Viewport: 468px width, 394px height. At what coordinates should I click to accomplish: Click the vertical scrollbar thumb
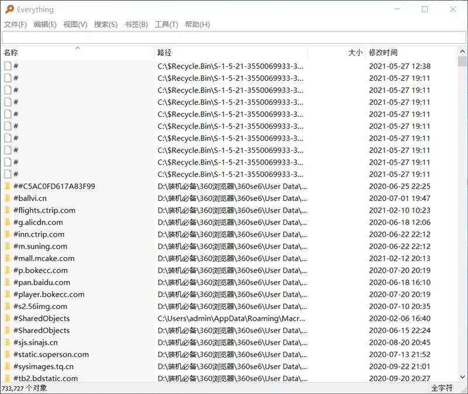click(462, 61)
